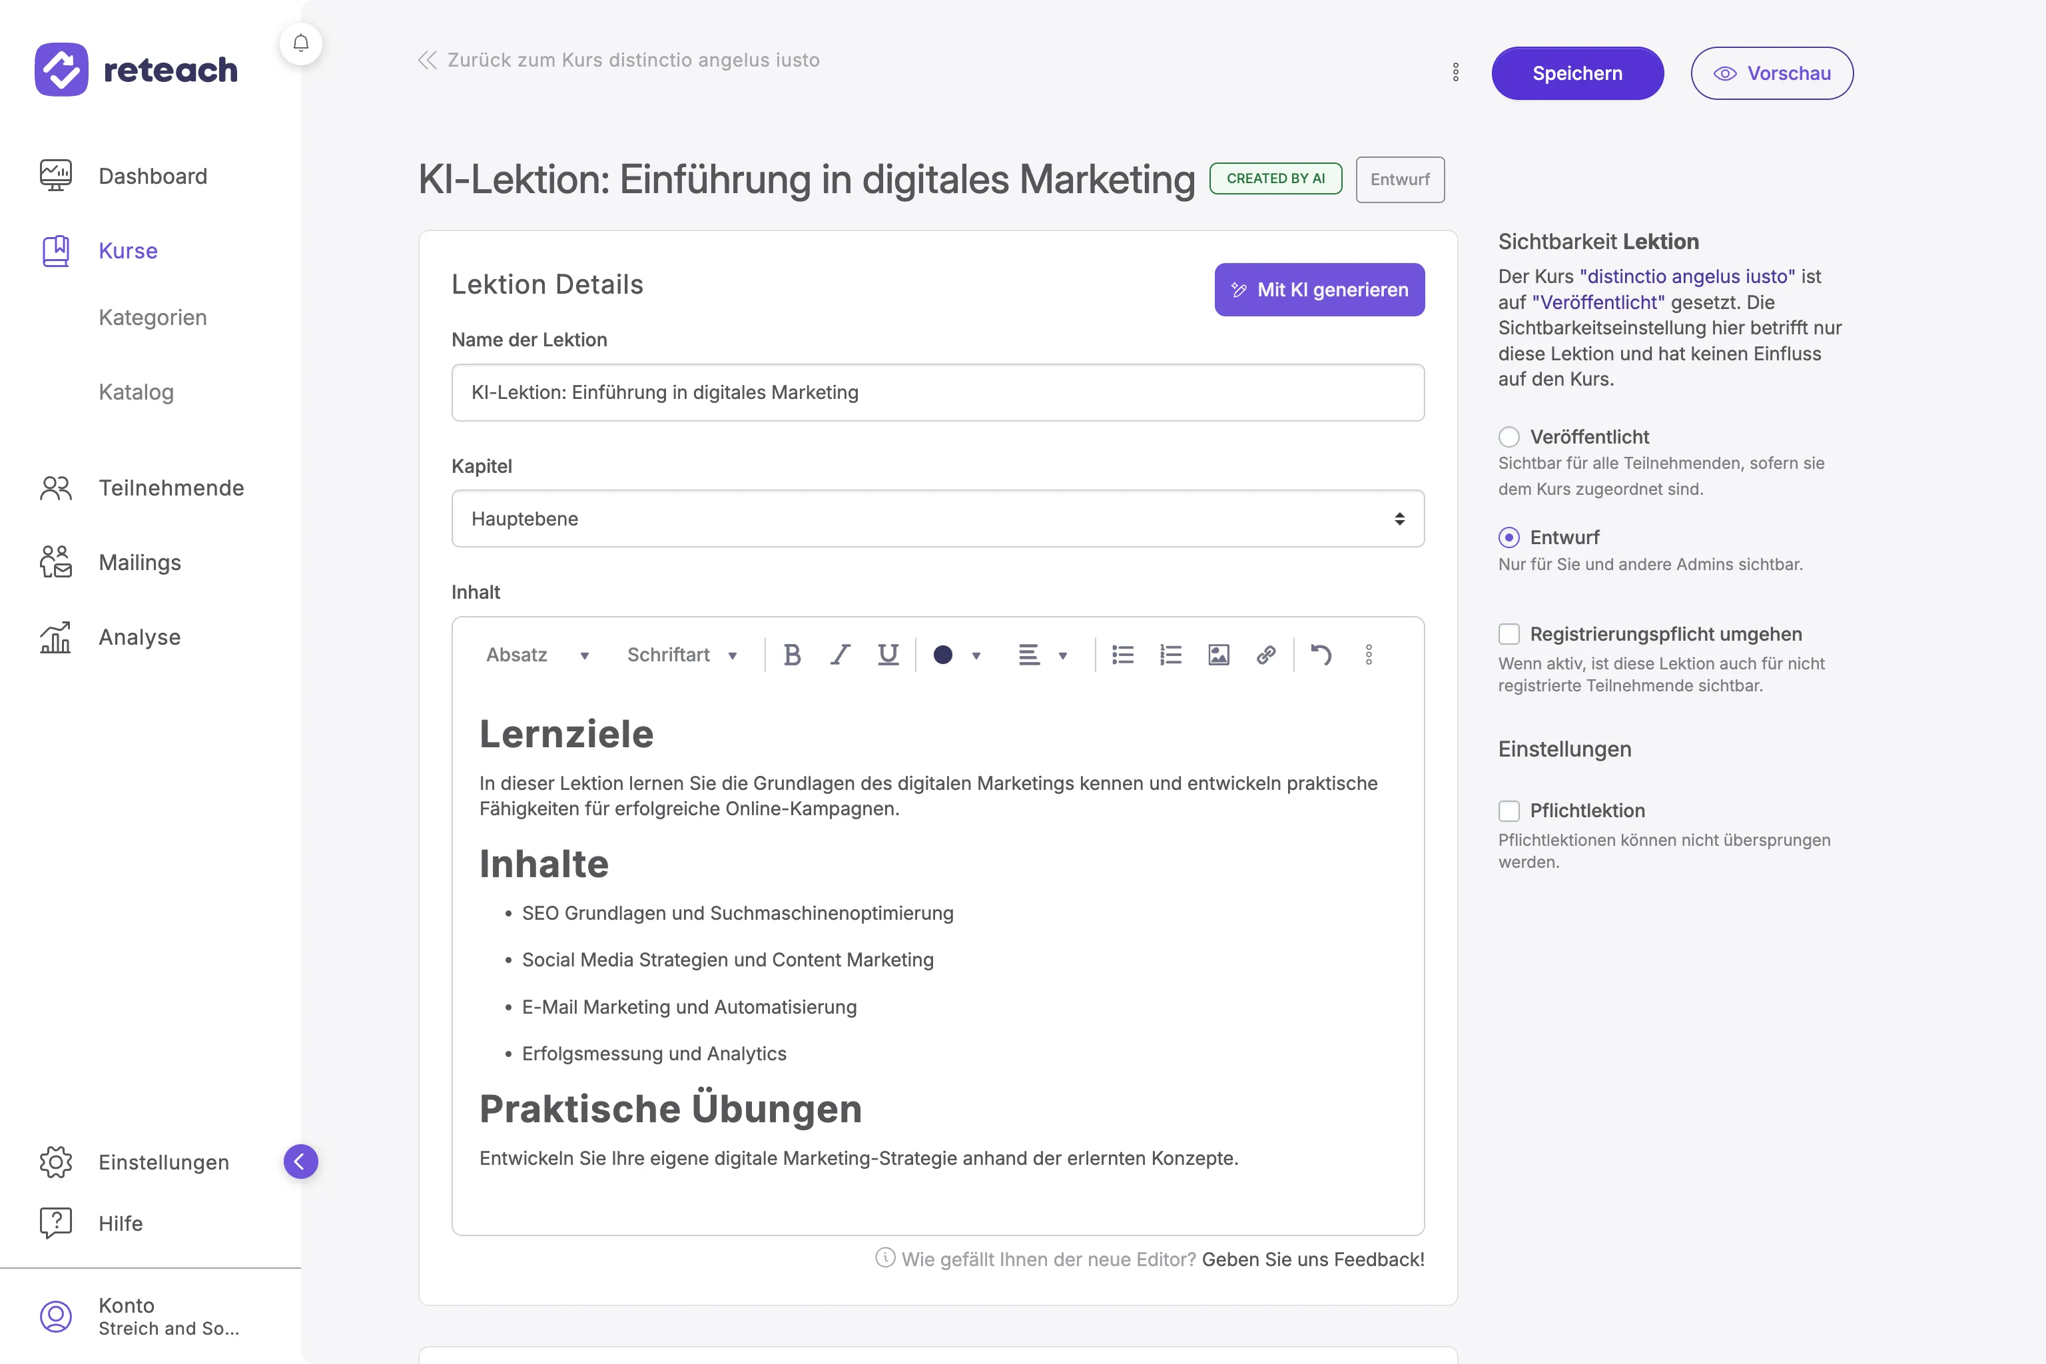2046x1364 pixels.
Task: Insert an image into content
Action: [x=1218, y=655]
